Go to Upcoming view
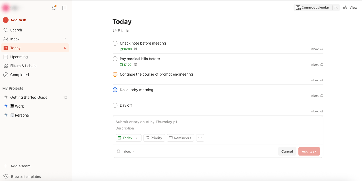The width and height of the screenshot is (362, 181). click(x=19, y=57)
